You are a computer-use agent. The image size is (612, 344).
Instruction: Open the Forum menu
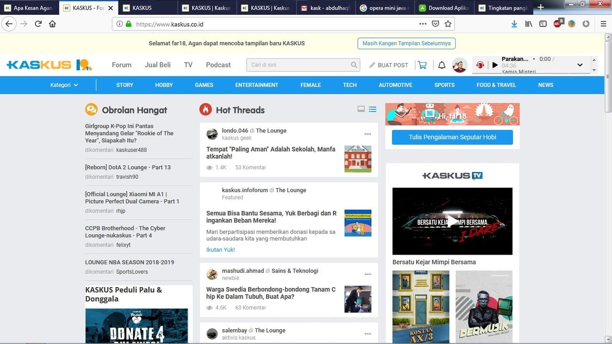(121, 65)
